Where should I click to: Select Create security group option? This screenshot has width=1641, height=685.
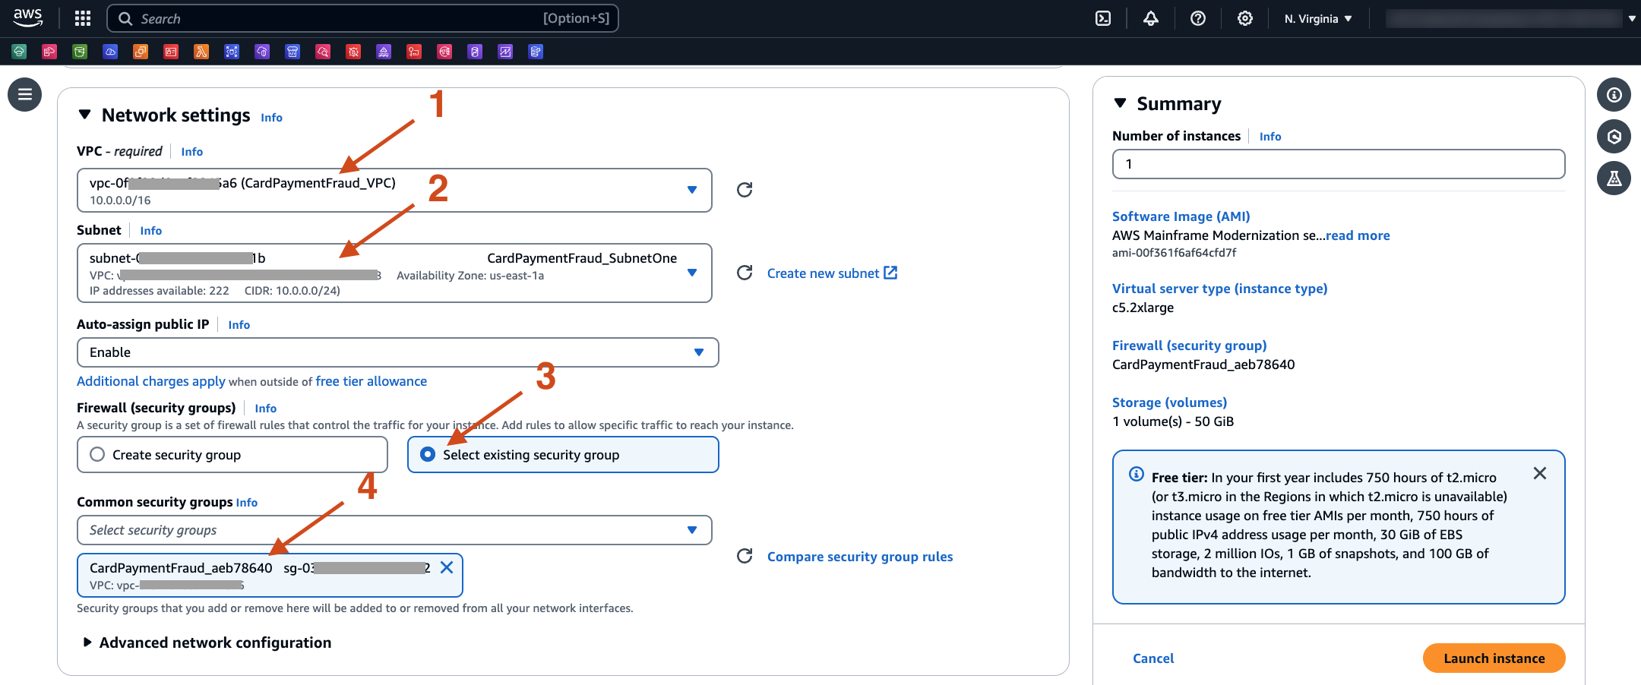[232, 454]
